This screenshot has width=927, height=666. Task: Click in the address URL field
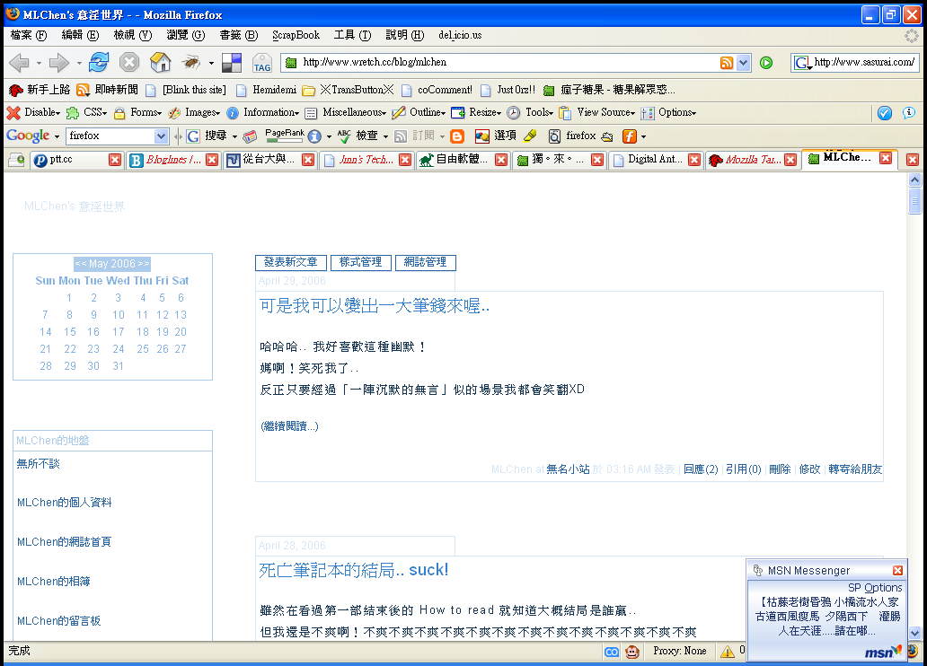click(x=508, y=63)
